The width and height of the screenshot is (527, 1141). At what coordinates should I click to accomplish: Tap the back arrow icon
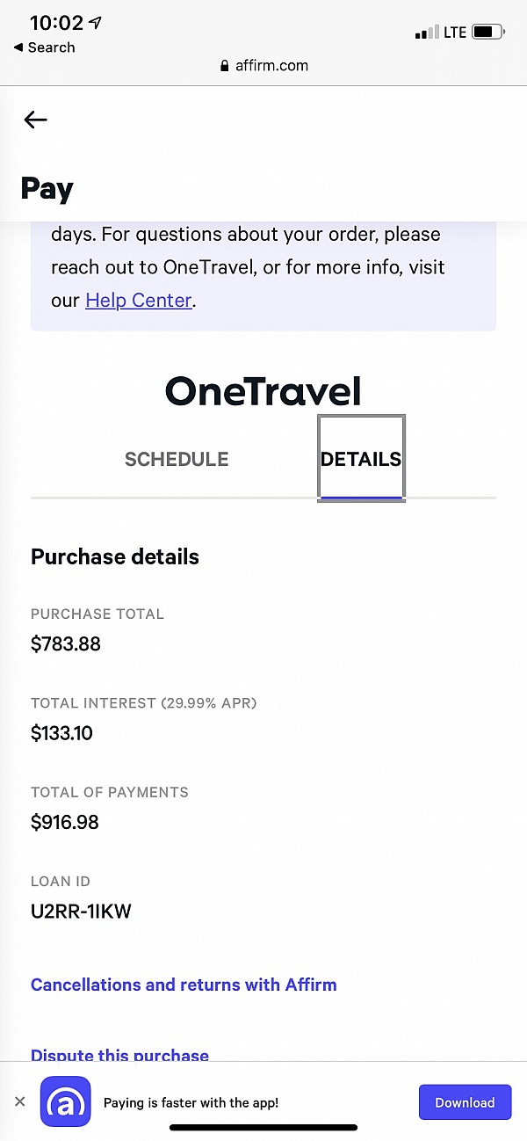[x=35, y=120]
